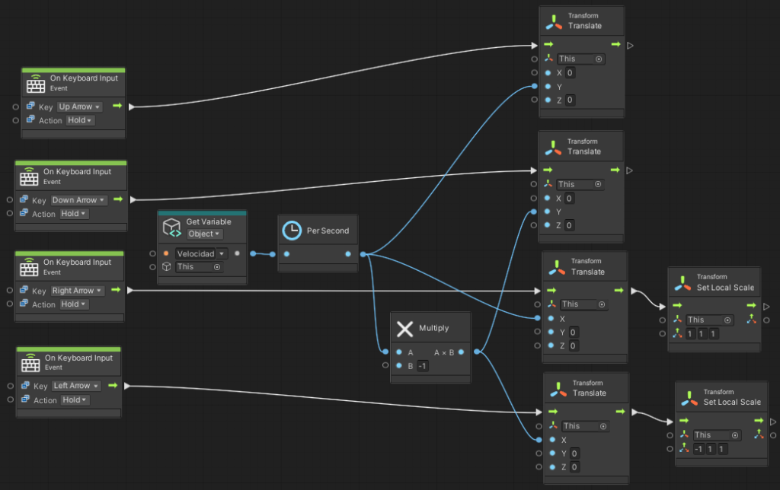This screenshot has width=780, height=490.
Task: Click the A × B output port on Multiply
Action: pyautogui.click(x=462, y=352)
